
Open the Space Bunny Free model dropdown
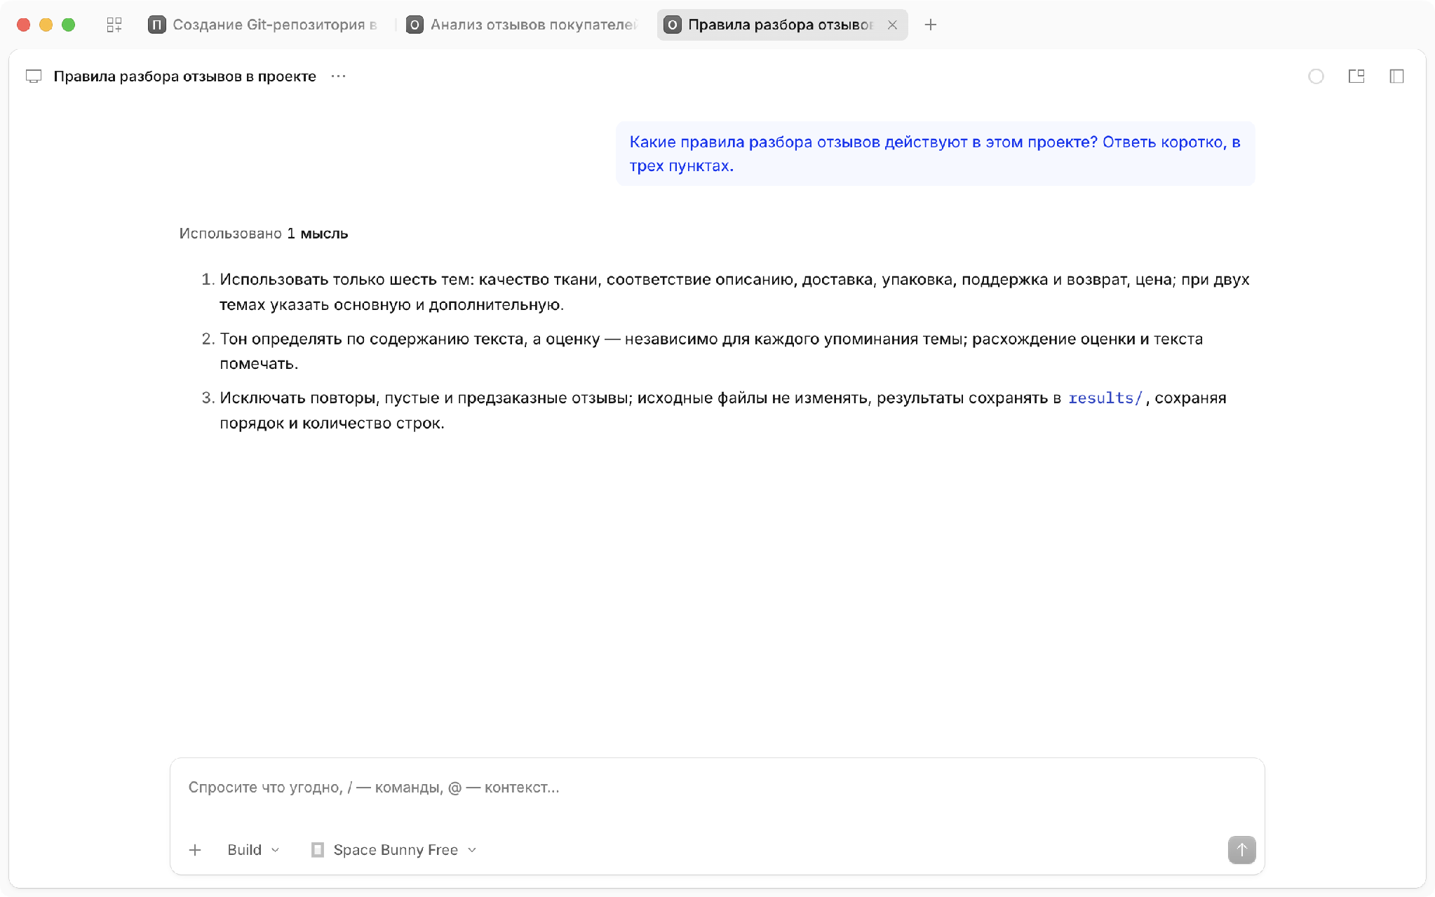click(x=394, y=850)
